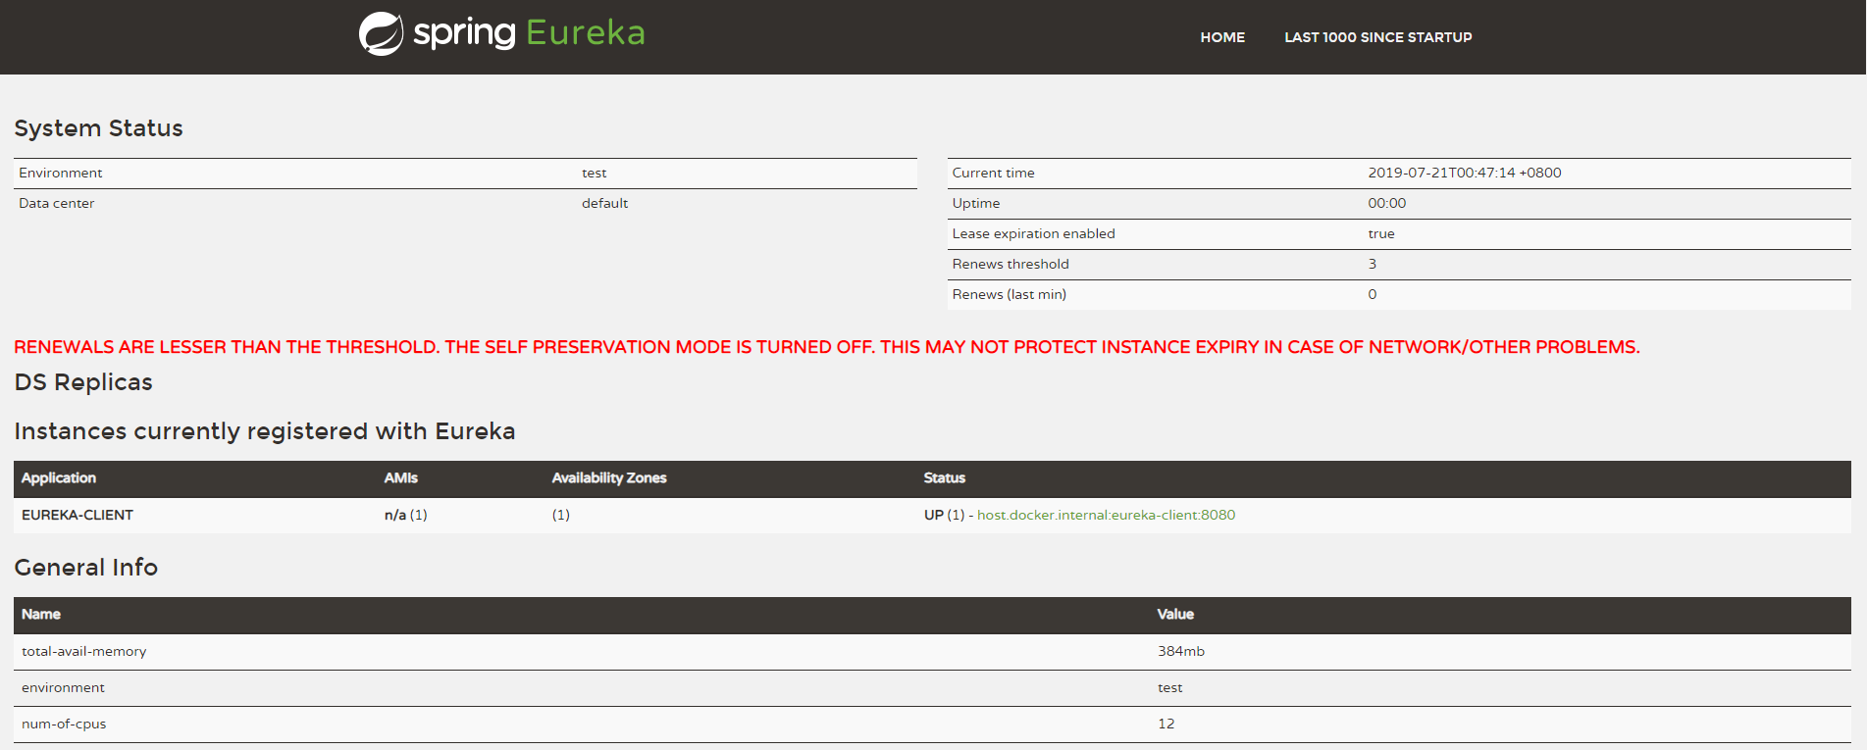
Task: Click the 'Value' column header in General Info
Action: (x=1175, y=614)
